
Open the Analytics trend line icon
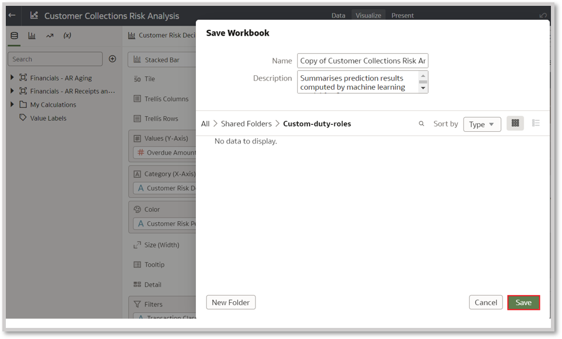pos(50,36)
